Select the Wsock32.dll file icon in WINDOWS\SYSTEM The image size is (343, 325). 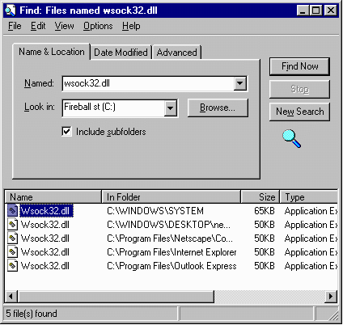[x=12, y=211]
